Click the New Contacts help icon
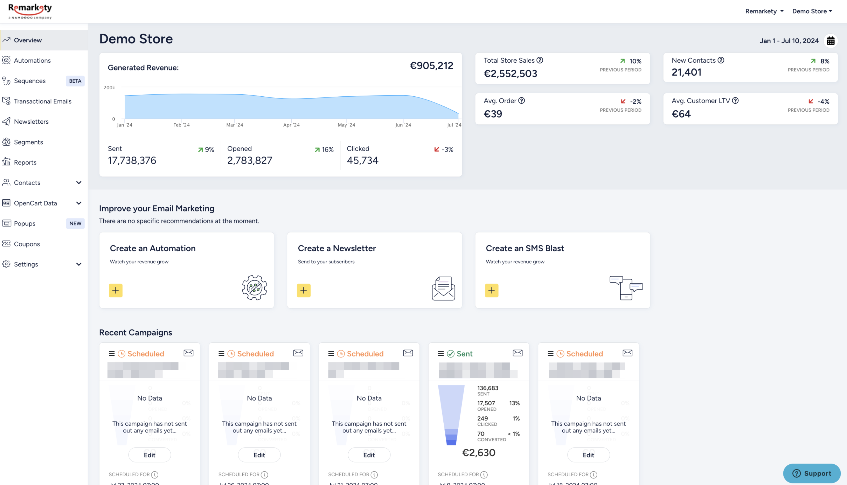Viewport: 847px width, 485px height. 721,60
